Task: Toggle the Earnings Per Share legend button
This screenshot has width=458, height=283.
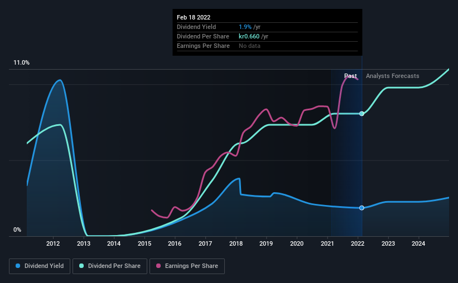Action: click(x=187, y=266)
